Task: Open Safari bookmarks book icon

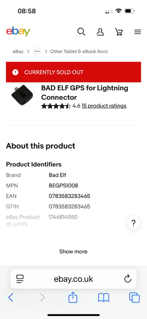Action: [104, 298]
